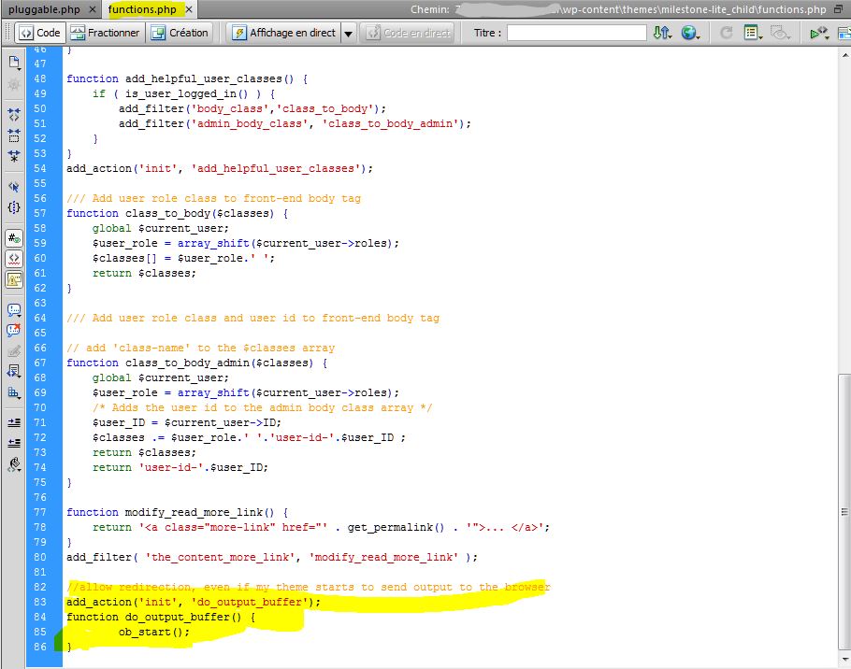Switch to Création design view

tap(180, 33)
